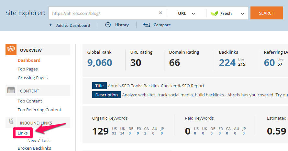Select the CONTENT section header
This screenshot has height=151, width=288.
(43, 91)
